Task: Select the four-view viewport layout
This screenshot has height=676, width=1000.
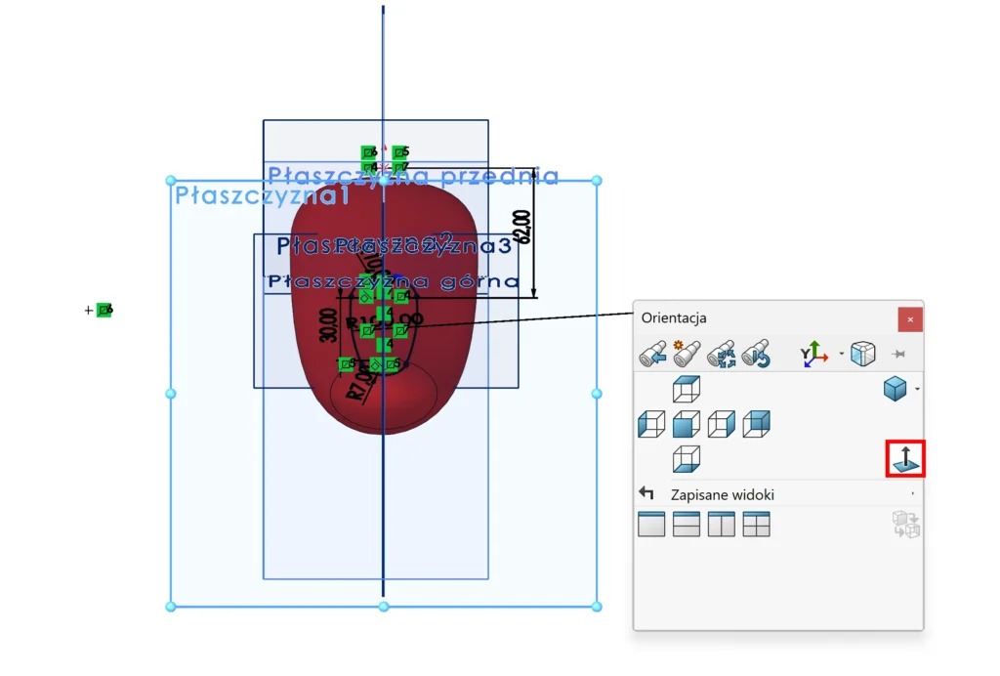Action: (756, 525)
